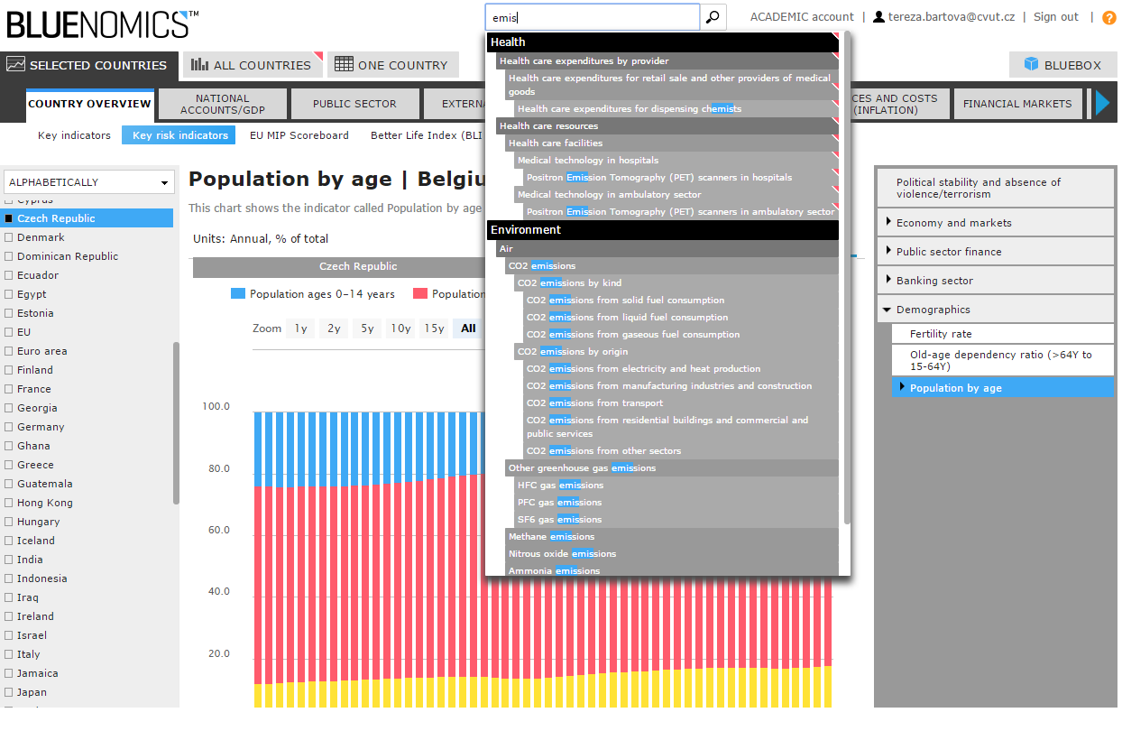Select Health care facilities search result
The width and height of the screenshot is (1122, 731).
pos(672,143)
